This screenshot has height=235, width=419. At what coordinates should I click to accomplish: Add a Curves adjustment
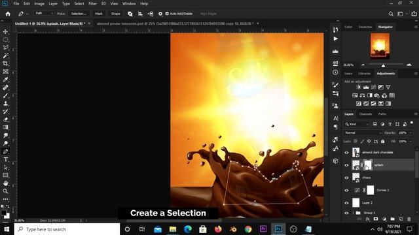(x=374, y=87)
